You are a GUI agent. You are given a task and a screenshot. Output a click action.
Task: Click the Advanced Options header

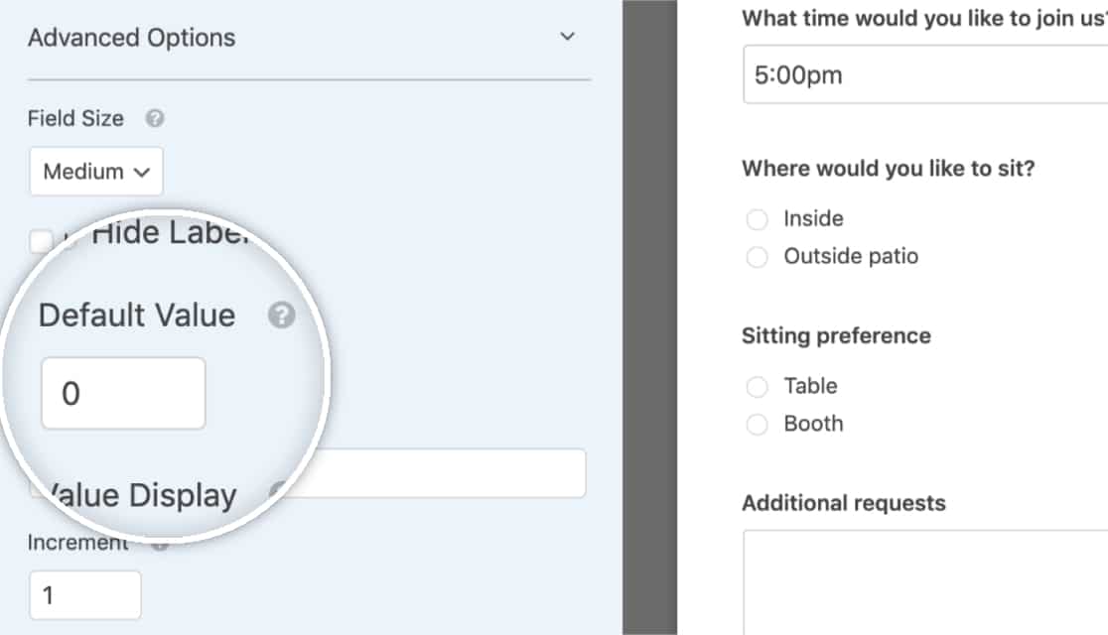pyautogui.click(x=132, y=37)
